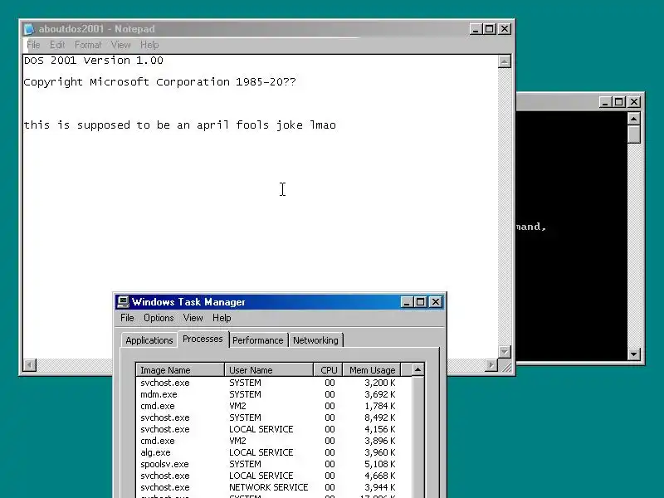This screenshot has width=664, height=498.
Task: Click the Task Manager title bar icon
Action: pos(122,301)
